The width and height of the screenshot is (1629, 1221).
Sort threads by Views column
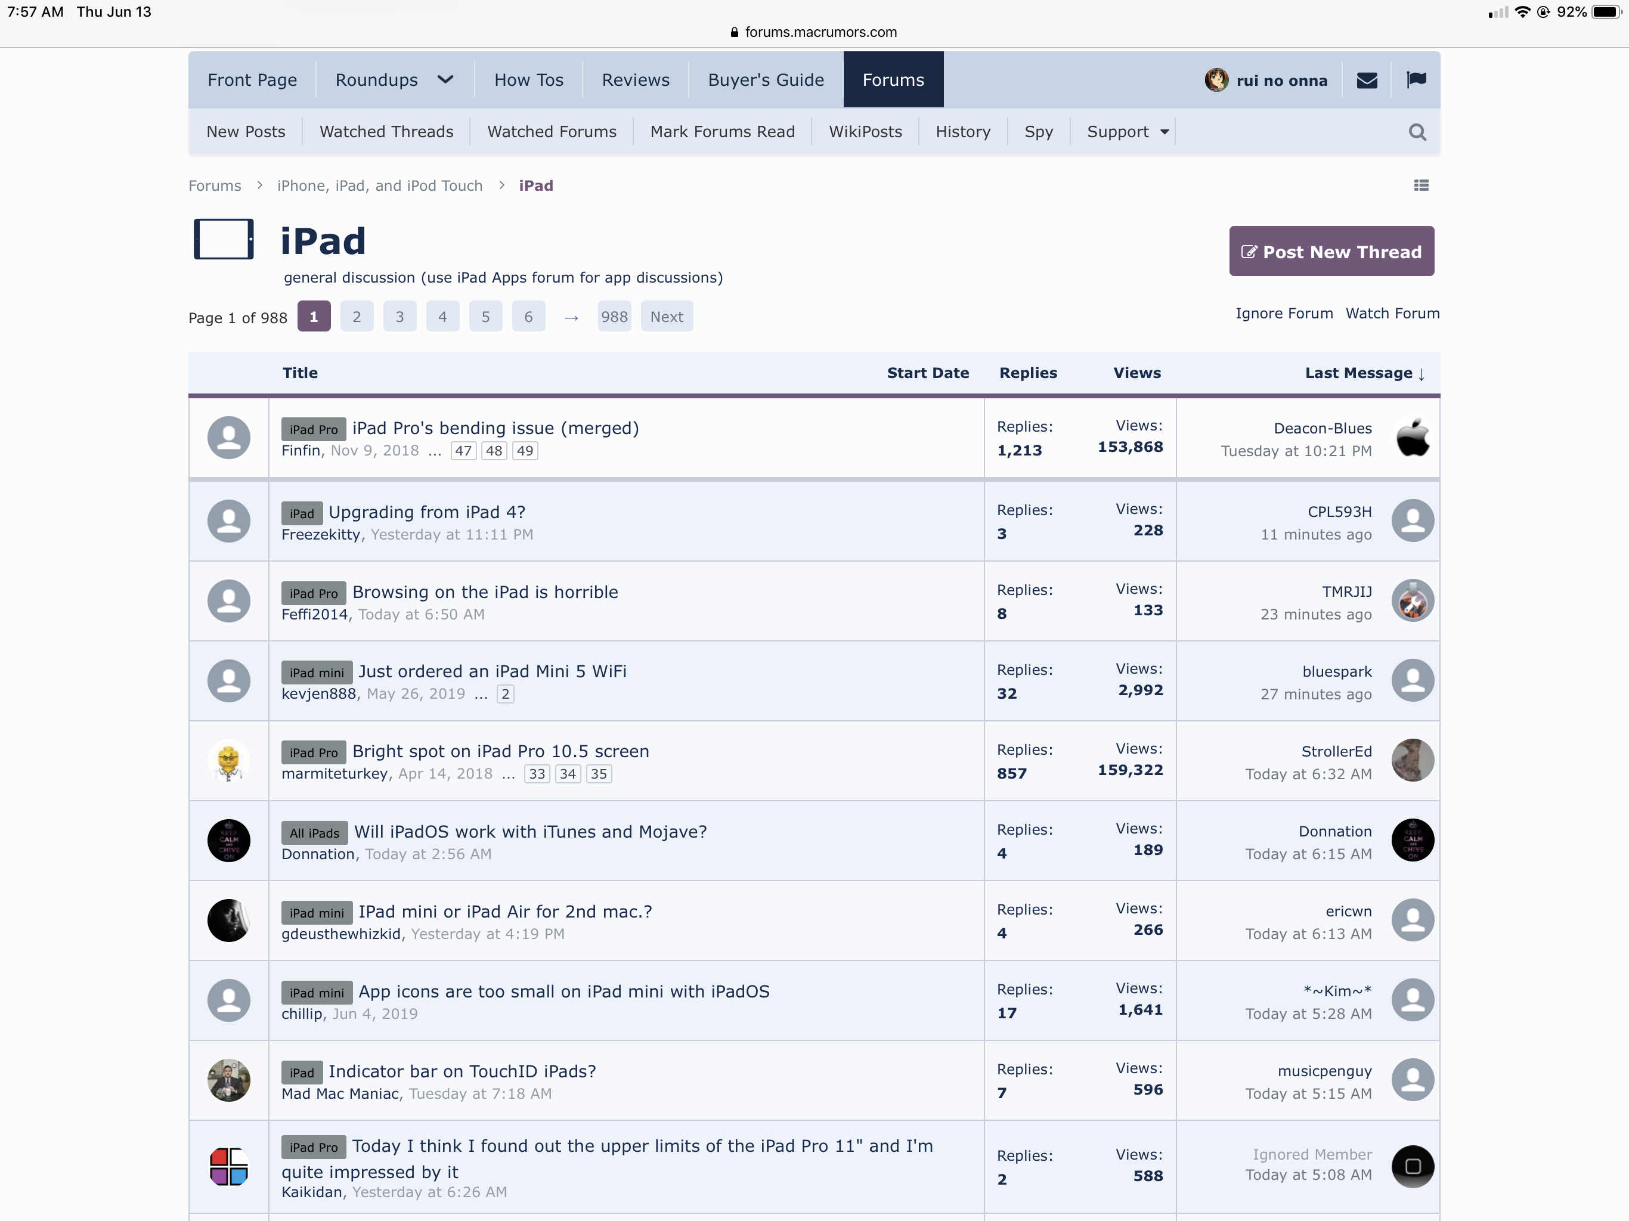[x=1136, y=373]
